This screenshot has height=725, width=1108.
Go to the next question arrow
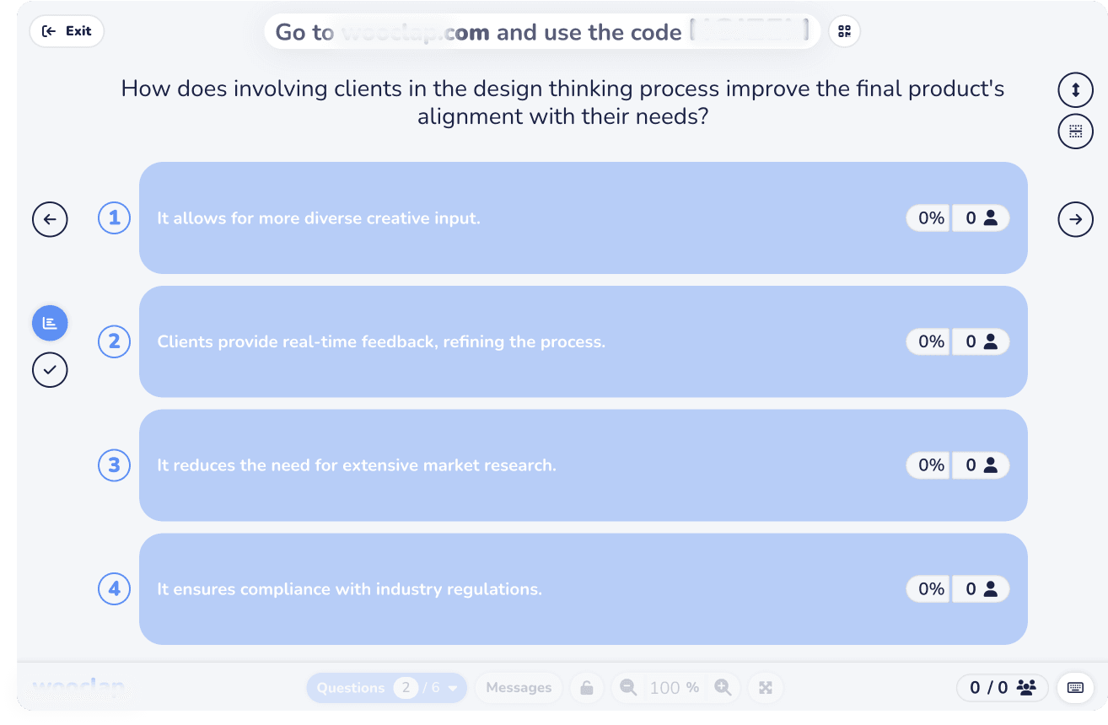tap(1075, 219)
